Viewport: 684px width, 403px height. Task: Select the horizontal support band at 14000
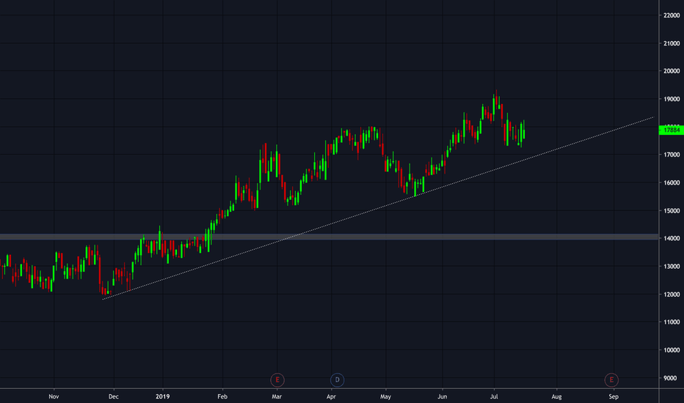329,237
